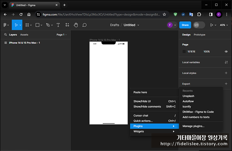The width and height of the screenshot is (232, 151).
Task: Expand shape tools chevron
Action: [42, 25]
